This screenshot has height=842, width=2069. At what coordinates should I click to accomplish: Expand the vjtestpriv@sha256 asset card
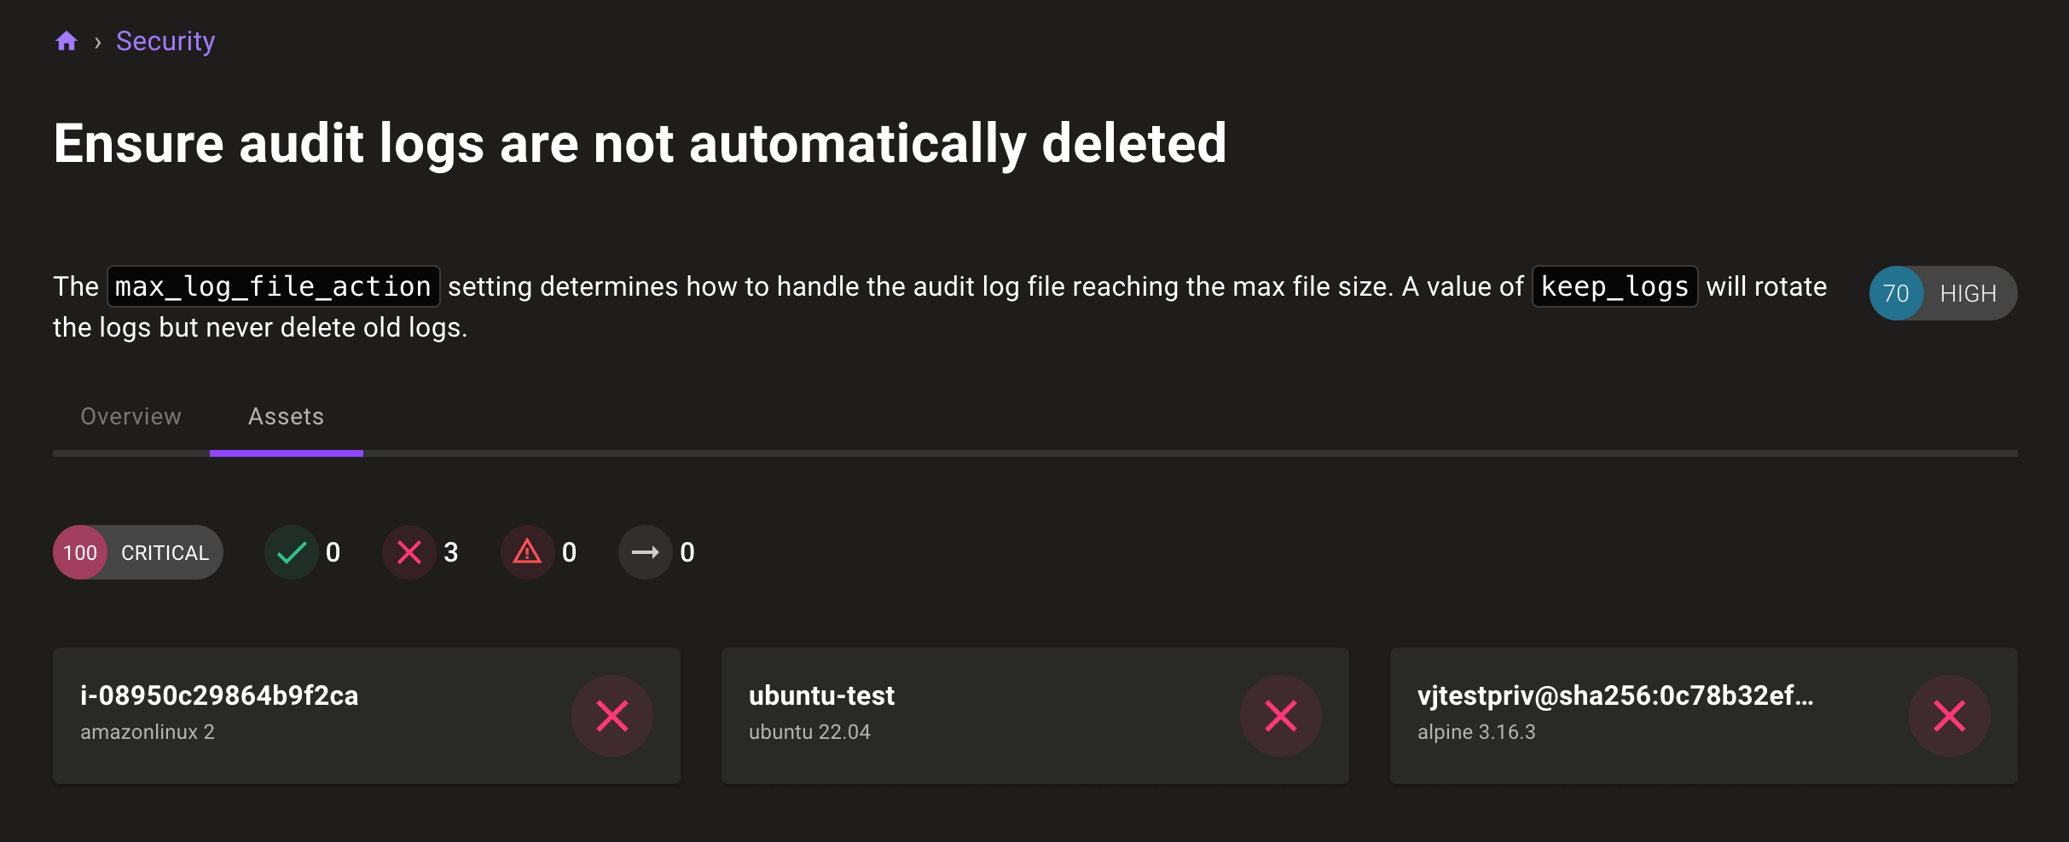pyautogui.click(x=1620, y=716)
